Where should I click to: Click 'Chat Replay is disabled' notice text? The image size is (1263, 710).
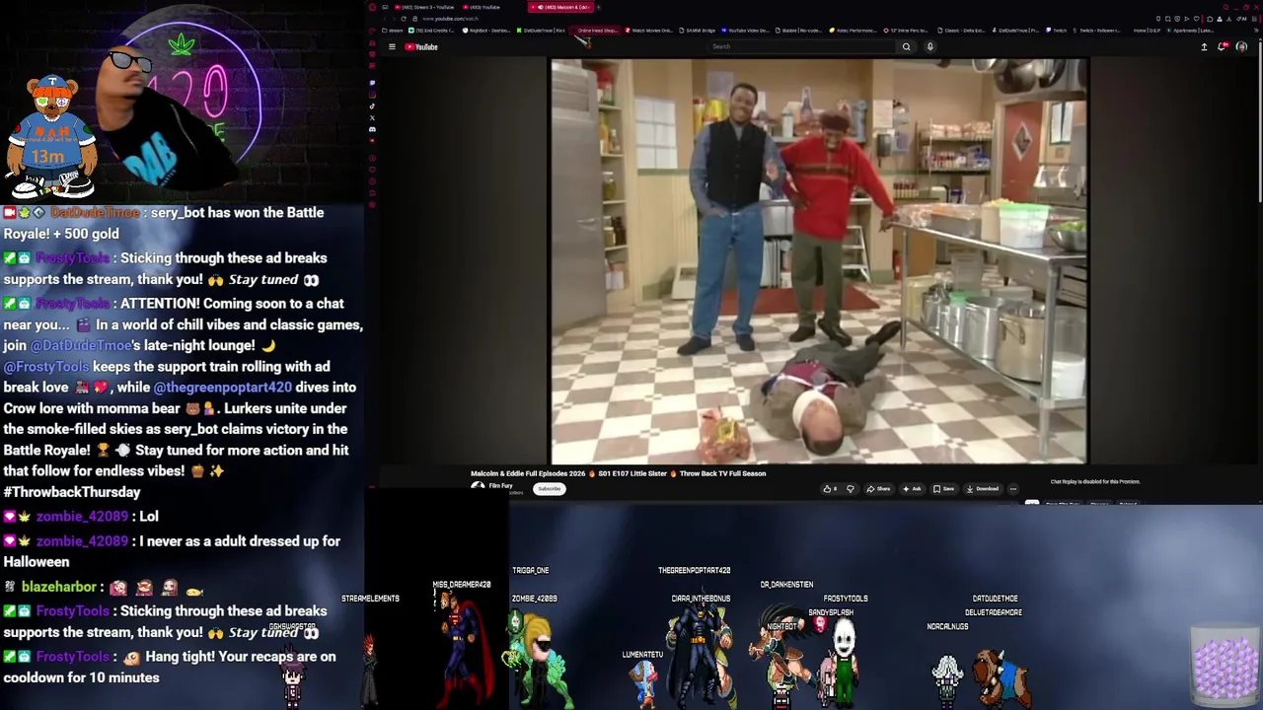1095,481
